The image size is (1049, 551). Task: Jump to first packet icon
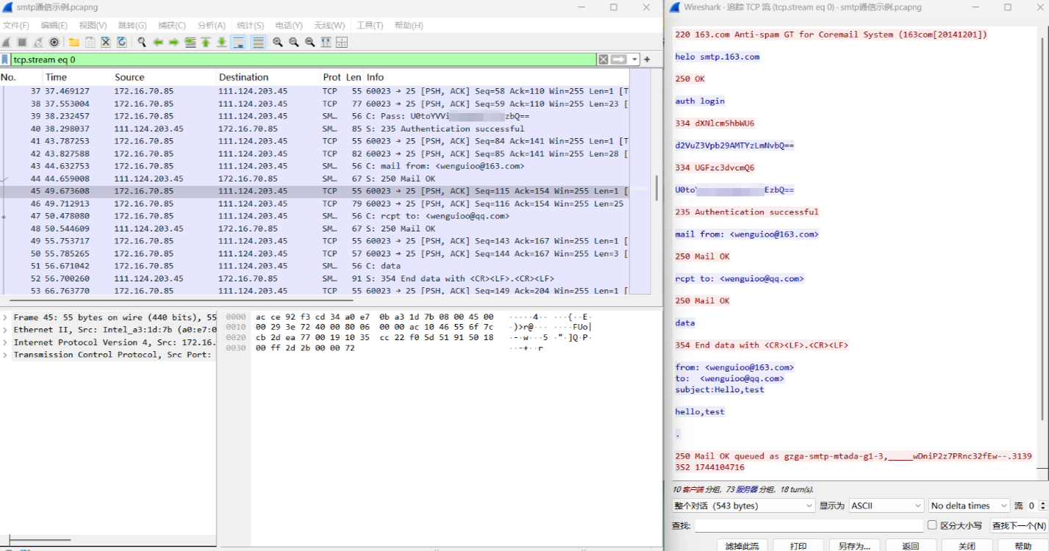pos(206,43)
